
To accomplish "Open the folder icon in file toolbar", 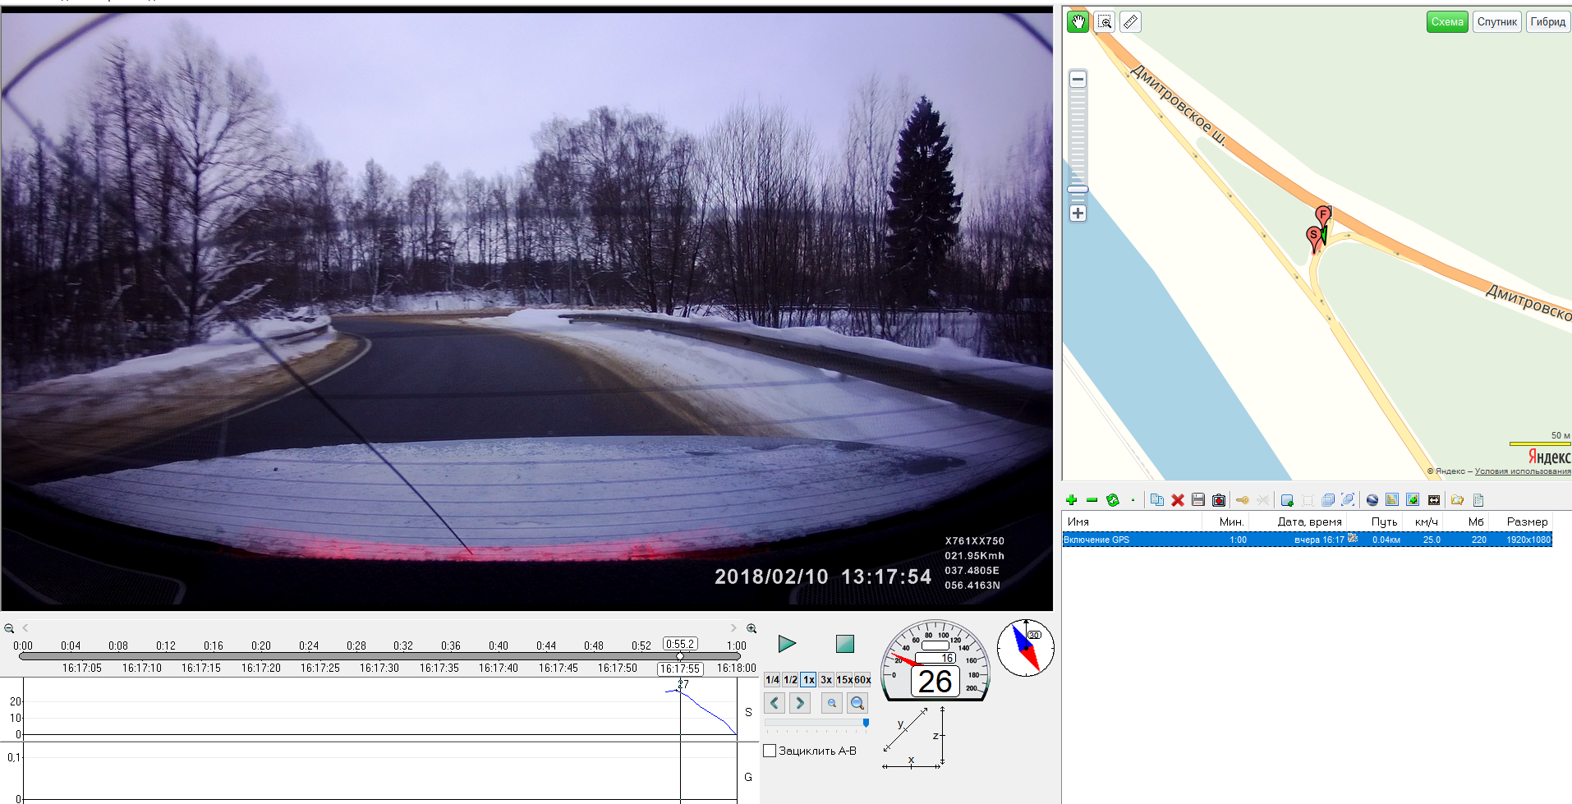I will coord(1457,500).
